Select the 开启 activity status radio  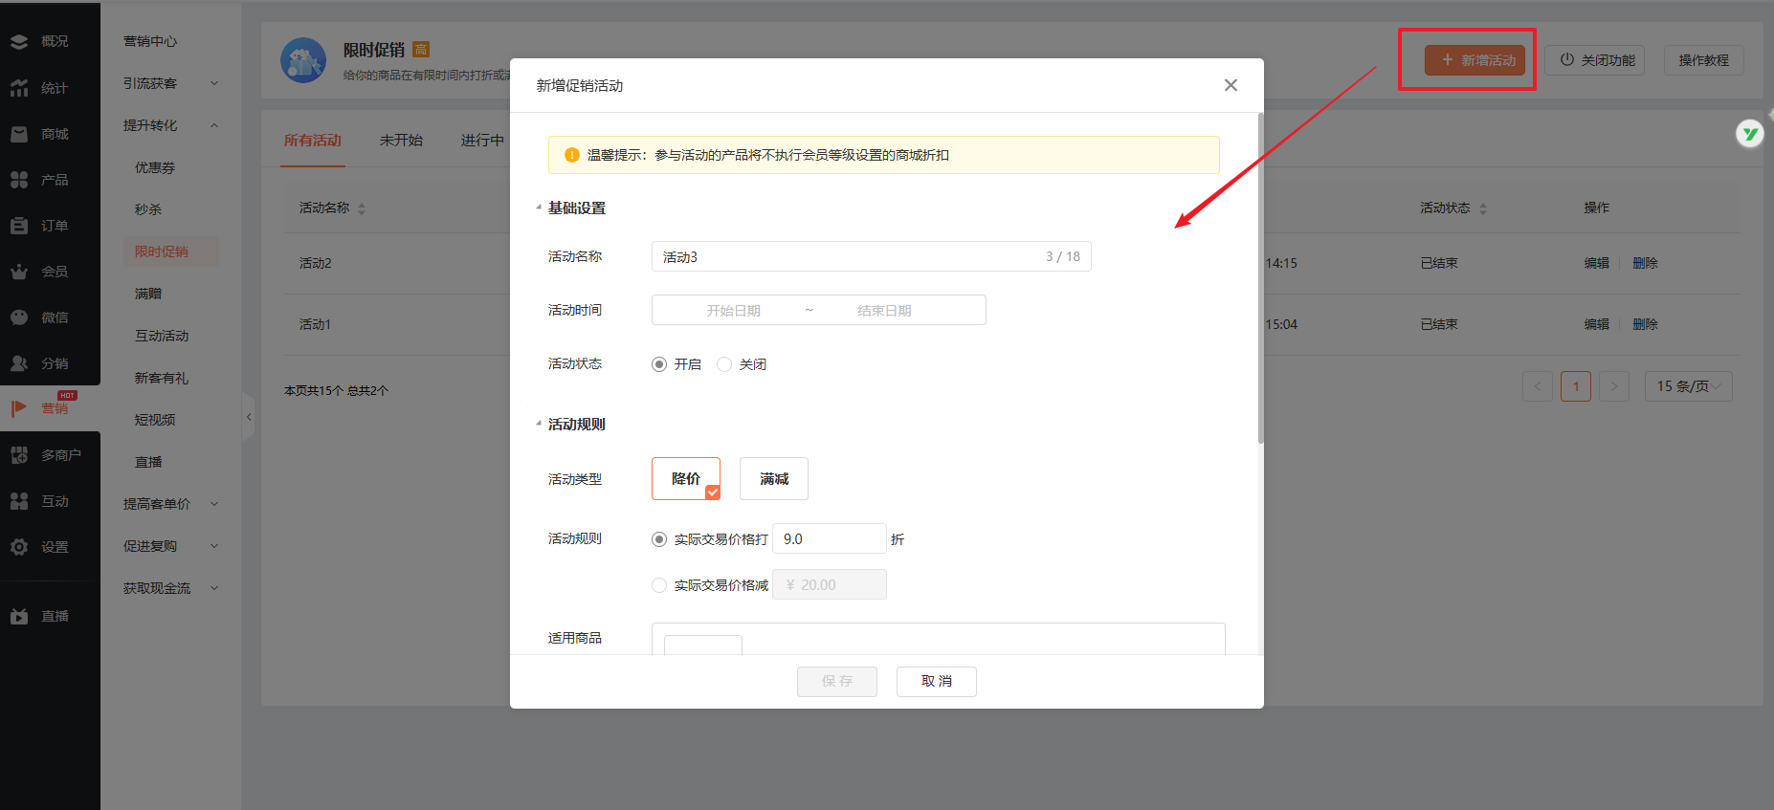coord(659,364)
